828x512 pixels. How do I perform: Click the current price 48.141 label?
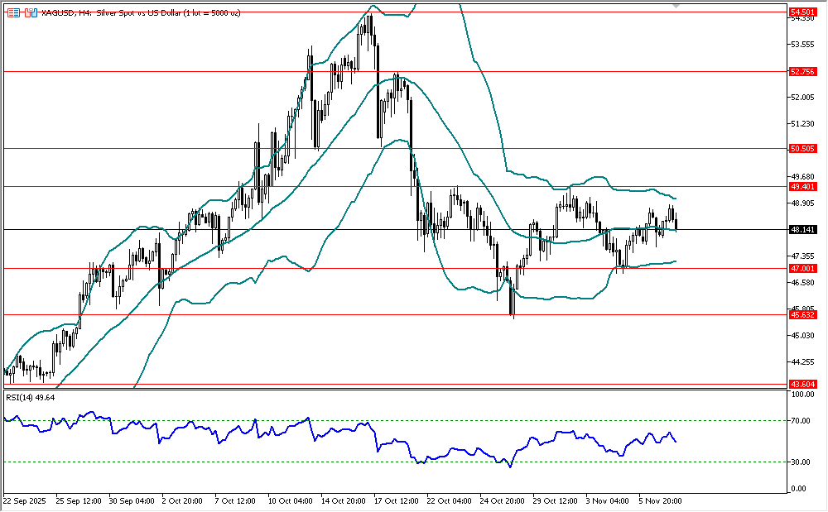point(802,230)
